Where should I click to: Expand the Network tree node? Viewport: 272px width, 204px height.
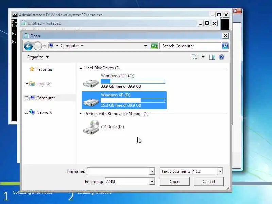point(27,112)
